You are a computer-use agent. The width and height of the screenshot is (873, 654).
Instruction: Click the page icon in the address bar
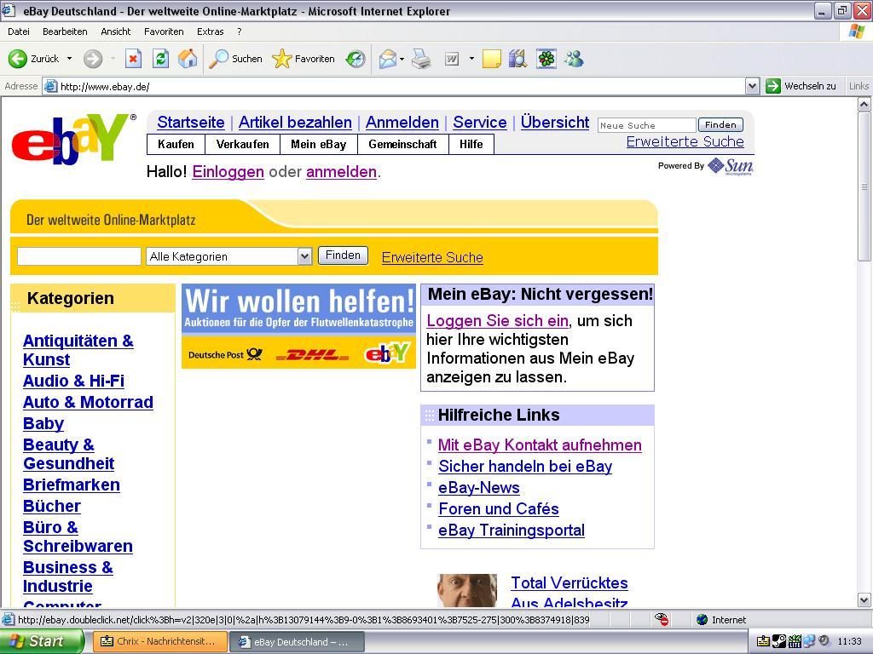tap(50, 86)
